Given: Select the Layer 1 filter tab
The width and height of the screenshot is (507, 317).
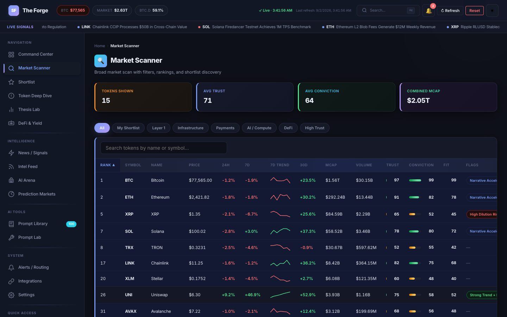Looking at the screenshot, I should point(158,128).
